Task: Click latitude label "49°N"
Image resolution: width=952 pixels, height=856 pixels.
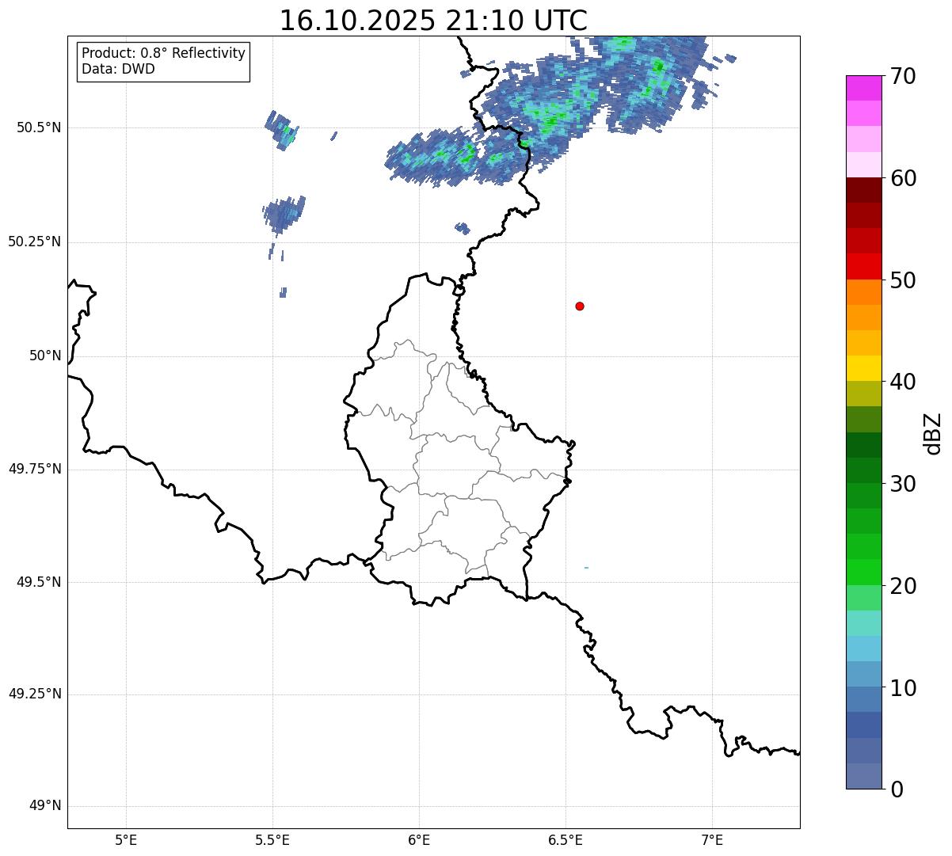Action: click(x=45, y=806)
